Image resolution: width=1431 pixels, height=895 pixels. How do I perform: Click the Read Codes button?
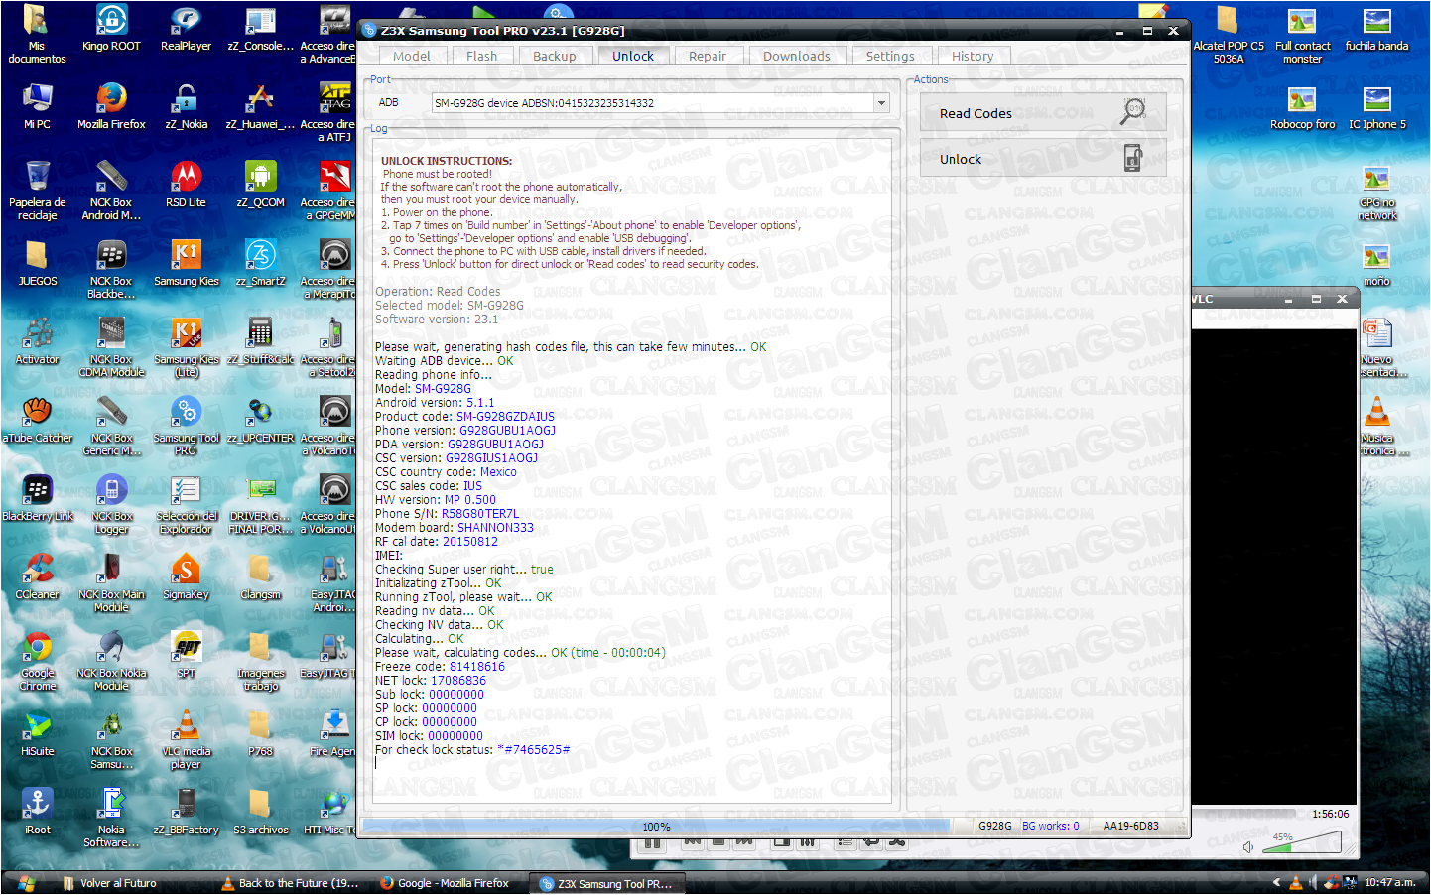point(1043,112)
